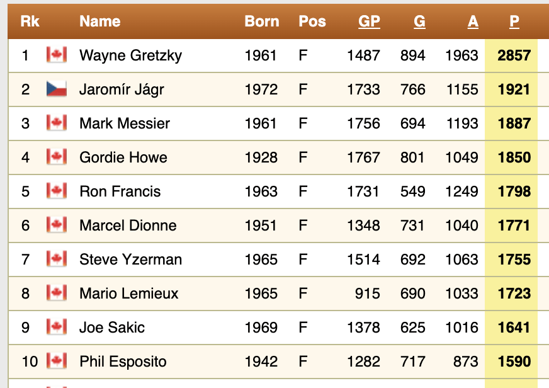Click the flag icon beside Ron Francis

[57, 191]
